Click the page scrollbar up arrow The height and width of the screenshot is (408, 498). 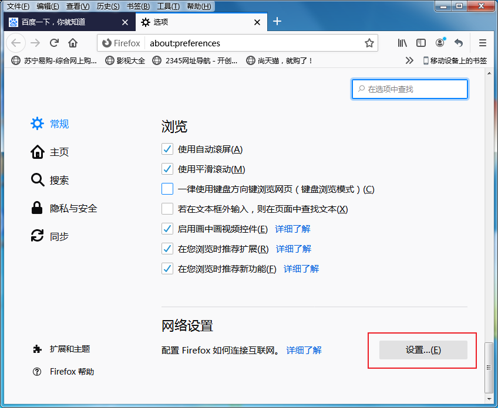(x=489, y=73)
